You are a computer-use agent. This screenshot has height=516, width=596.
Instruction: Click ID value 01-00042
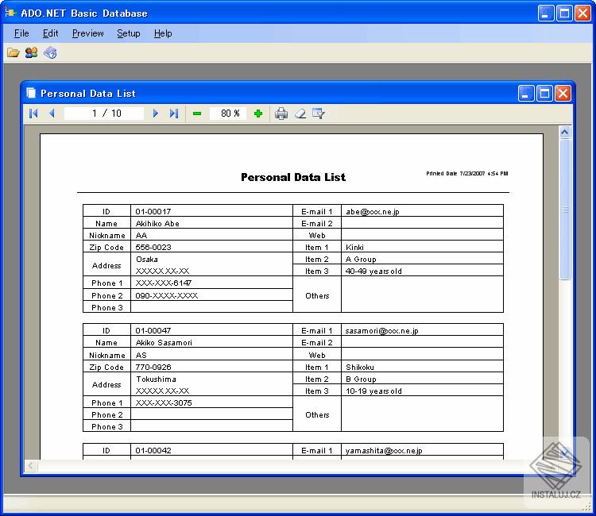click(x=153, y=450)
